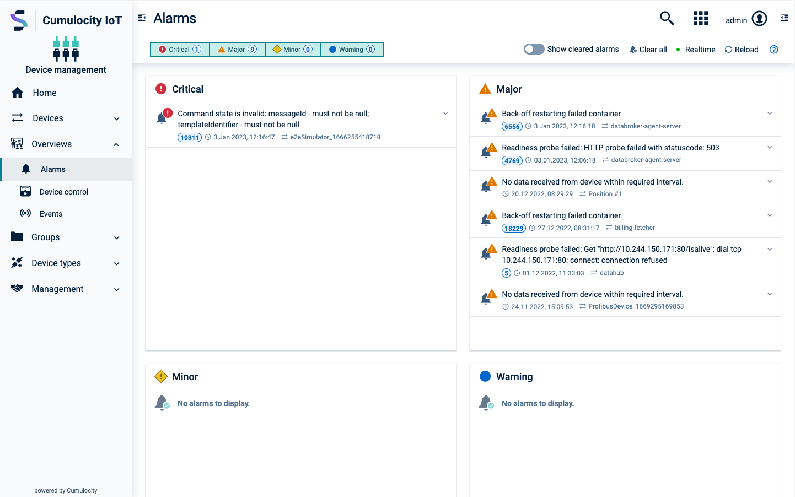
Task: Toggle Realtime updates
Action: click(x=695, y=50)
